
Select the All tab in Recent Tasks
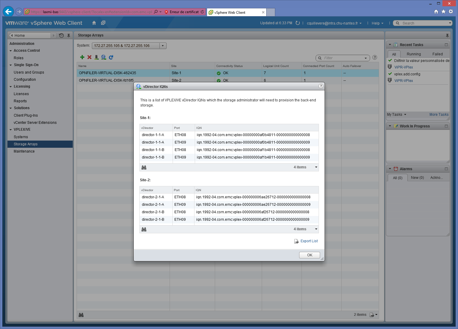[394, 54]
